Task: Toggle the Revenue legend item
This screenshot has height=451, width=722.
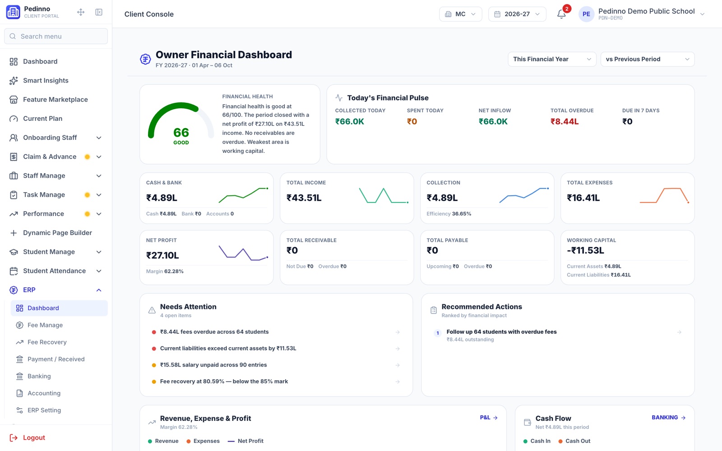Action: (163, 441)
